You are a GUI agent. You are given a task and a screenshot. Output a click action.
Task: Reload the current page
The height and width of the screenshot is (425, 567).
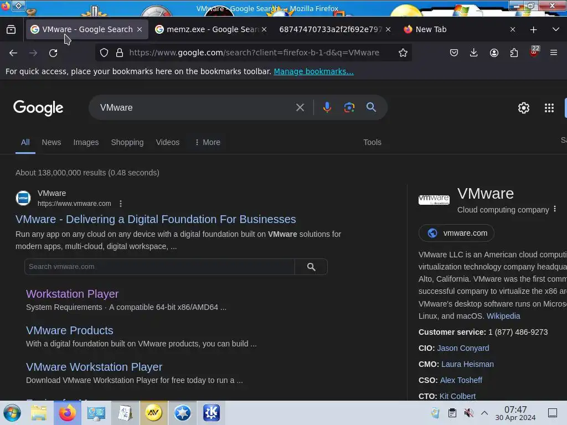coord(53,53)
